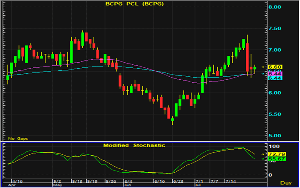Viewport: 300px width, 188px height.
Task: Click the green arrow beside 55.67
Action: (263, 159)
